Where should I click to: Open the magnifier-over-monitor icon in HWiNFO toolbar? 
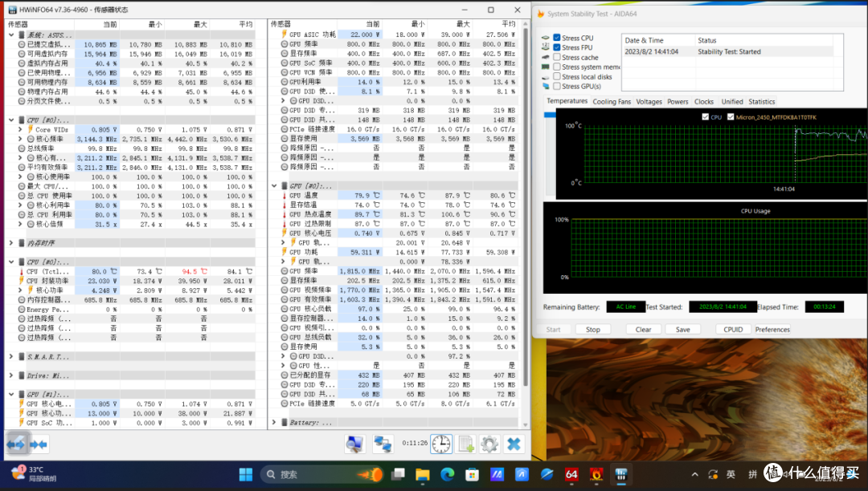[x=354, y=444]
